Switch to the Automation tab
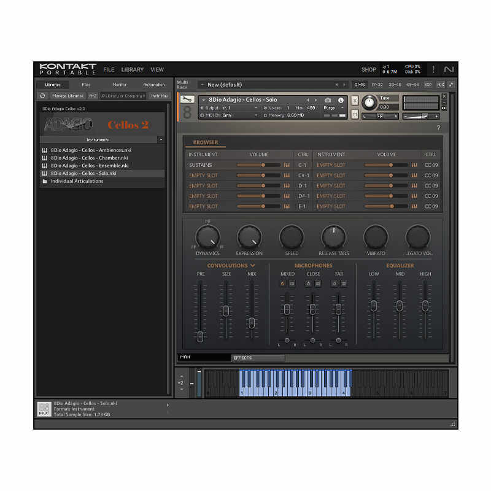The width and height of the screenshot is (491, 491). point(154,85)
